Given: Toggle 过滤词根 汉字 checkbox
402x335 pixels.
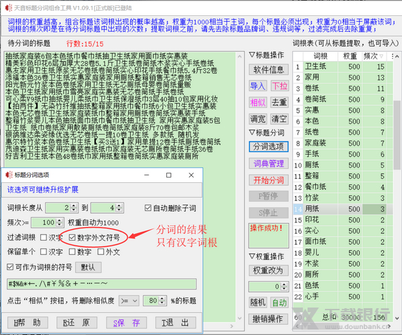Looking at the screenshot, I should point(44,237).
